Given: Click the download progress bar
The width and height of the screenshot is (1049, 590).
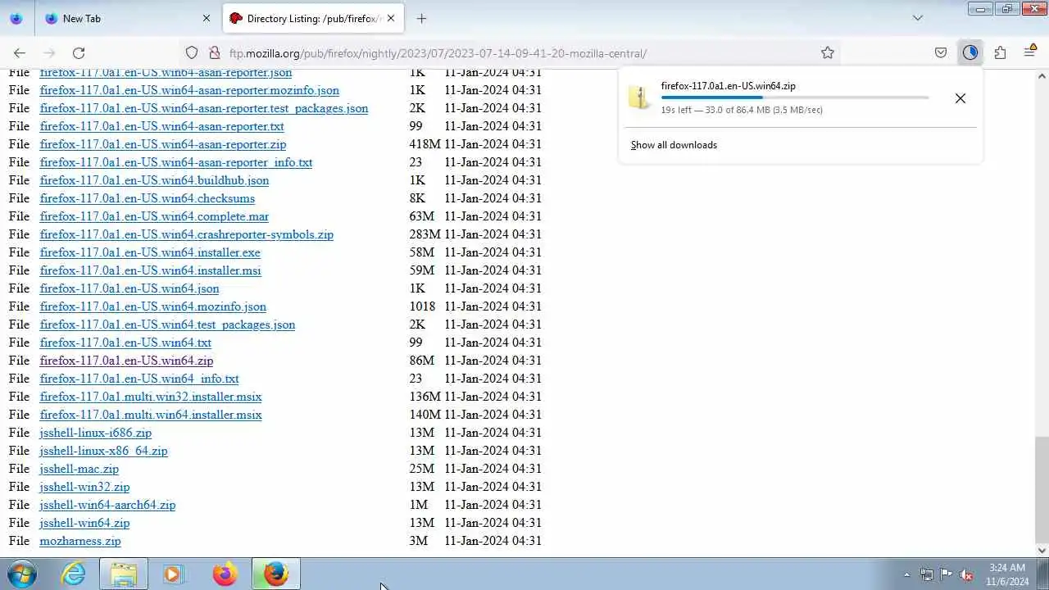Looking at the screenshot, I should 795,98.
